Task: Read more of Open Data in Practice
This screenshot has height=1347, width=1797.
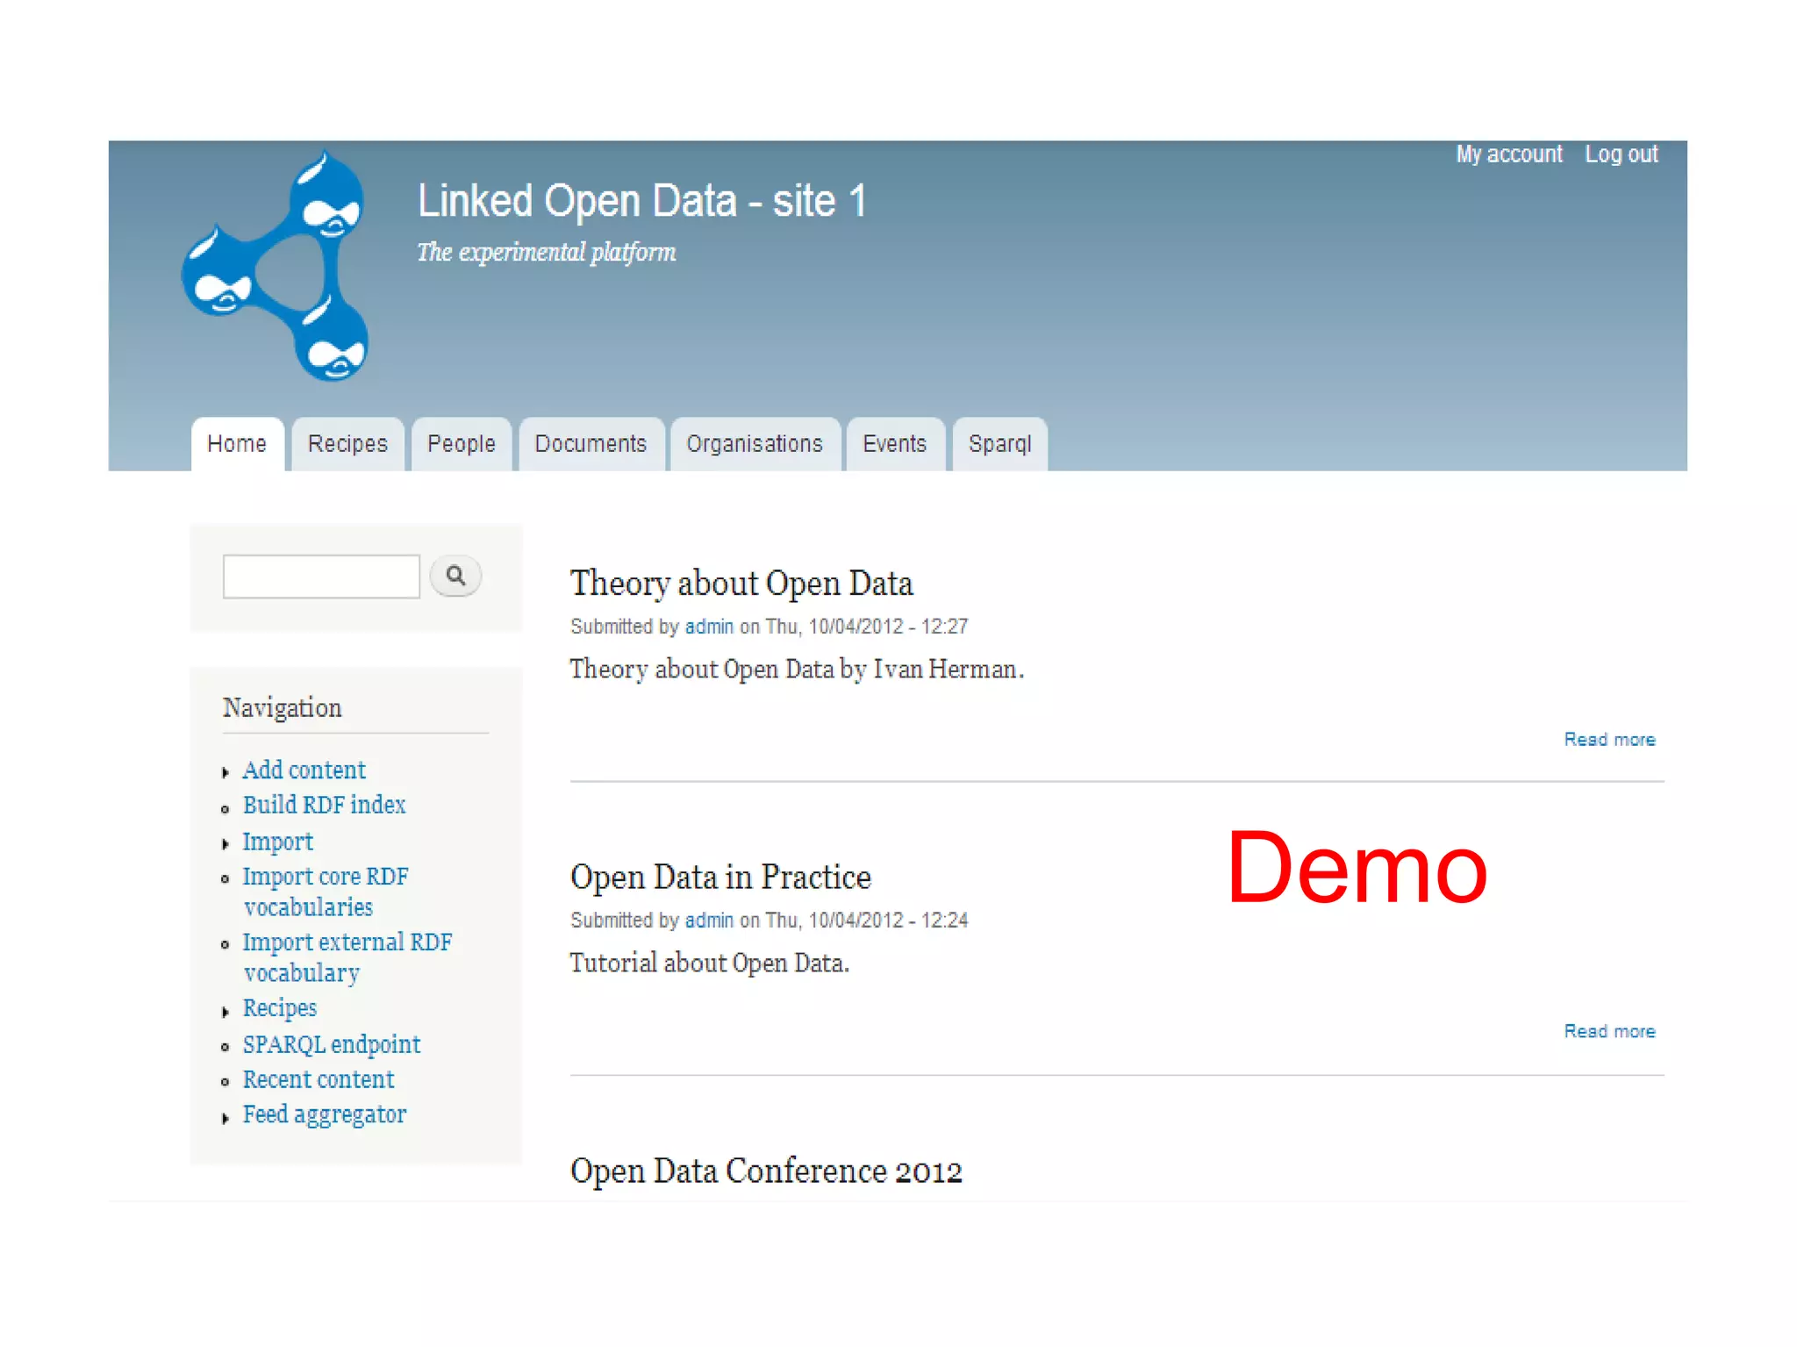Action: pyautogui.click(x=1609, y=1031)
